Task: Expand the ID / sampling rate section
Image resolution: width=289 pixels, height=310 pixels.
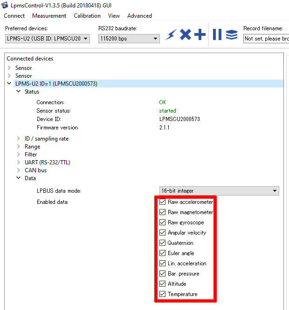Action: pyautogui.click(x=19, y=139)
